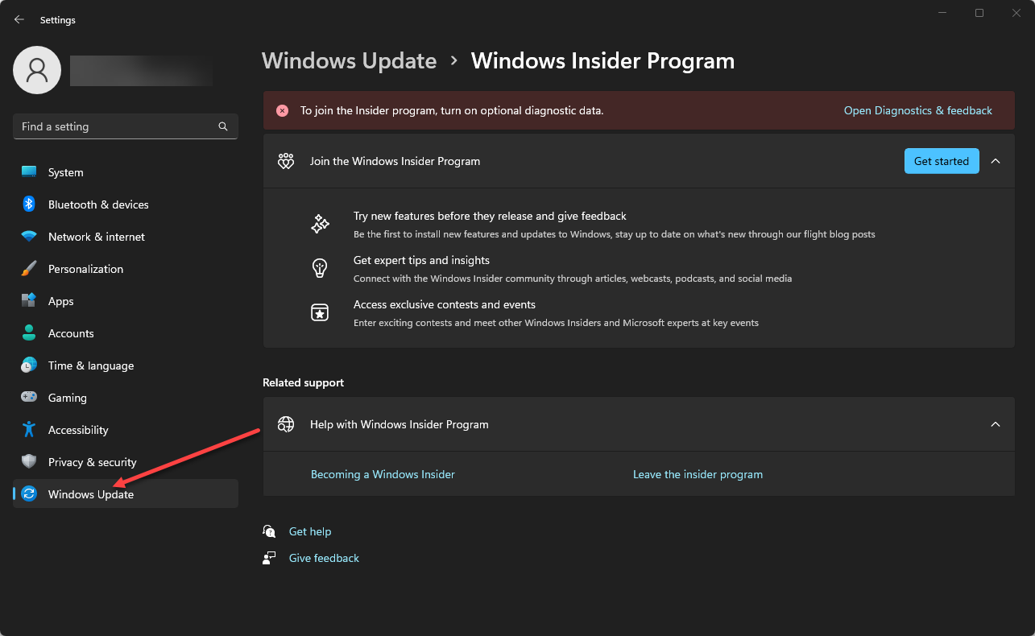Viewport: 1035px width, 636px height.
Task: Click the lightbulb icon beside expert tips
Action: [x=320, y=268]
